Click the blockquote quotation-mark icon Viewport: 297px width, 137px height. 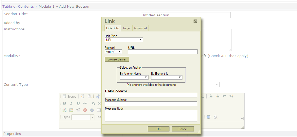pos(224,96)
